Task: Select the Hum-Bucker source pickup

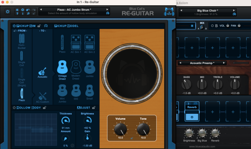Action: 22,41
